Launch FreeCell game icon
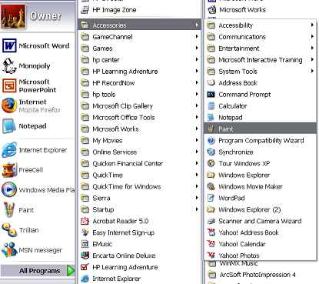 (9, 170)
